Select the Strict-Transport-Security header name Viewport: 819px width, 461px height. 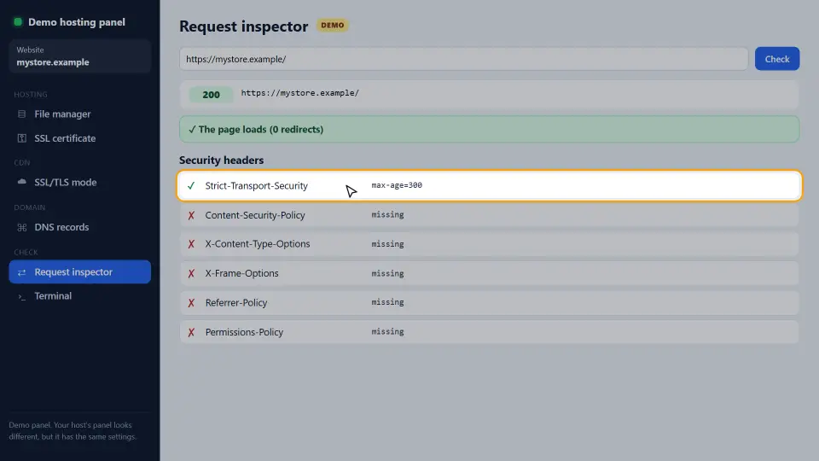pyautogui.click(x=257, y=185)
